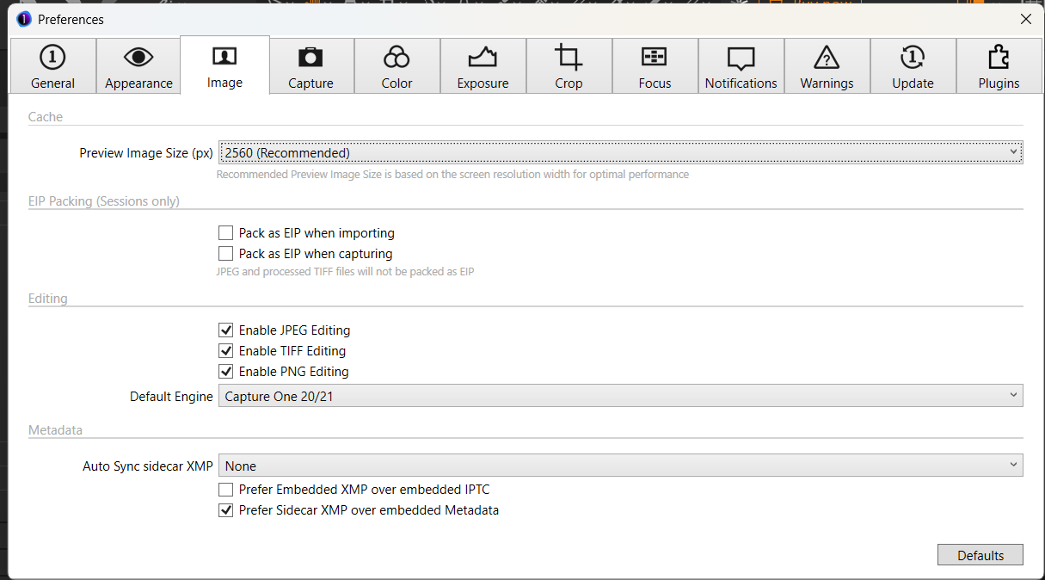Open Focus preferences icon
This screenshot has height=580, width=1045.
pyautogui.click(x=655, y=58)
